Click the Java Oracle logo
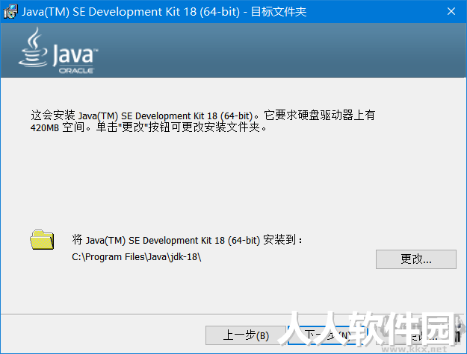This screenshot has height=354, width=467. (58, 51)
